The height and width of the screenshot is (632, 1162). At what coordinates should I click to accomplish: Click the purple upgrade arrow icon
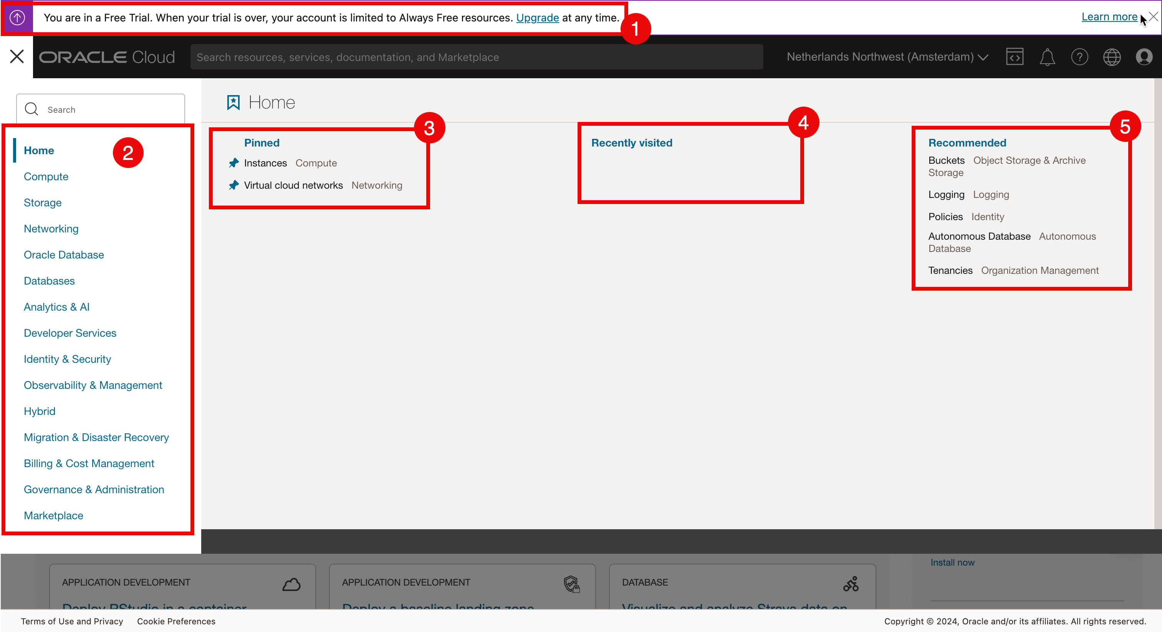pos(17,18)
